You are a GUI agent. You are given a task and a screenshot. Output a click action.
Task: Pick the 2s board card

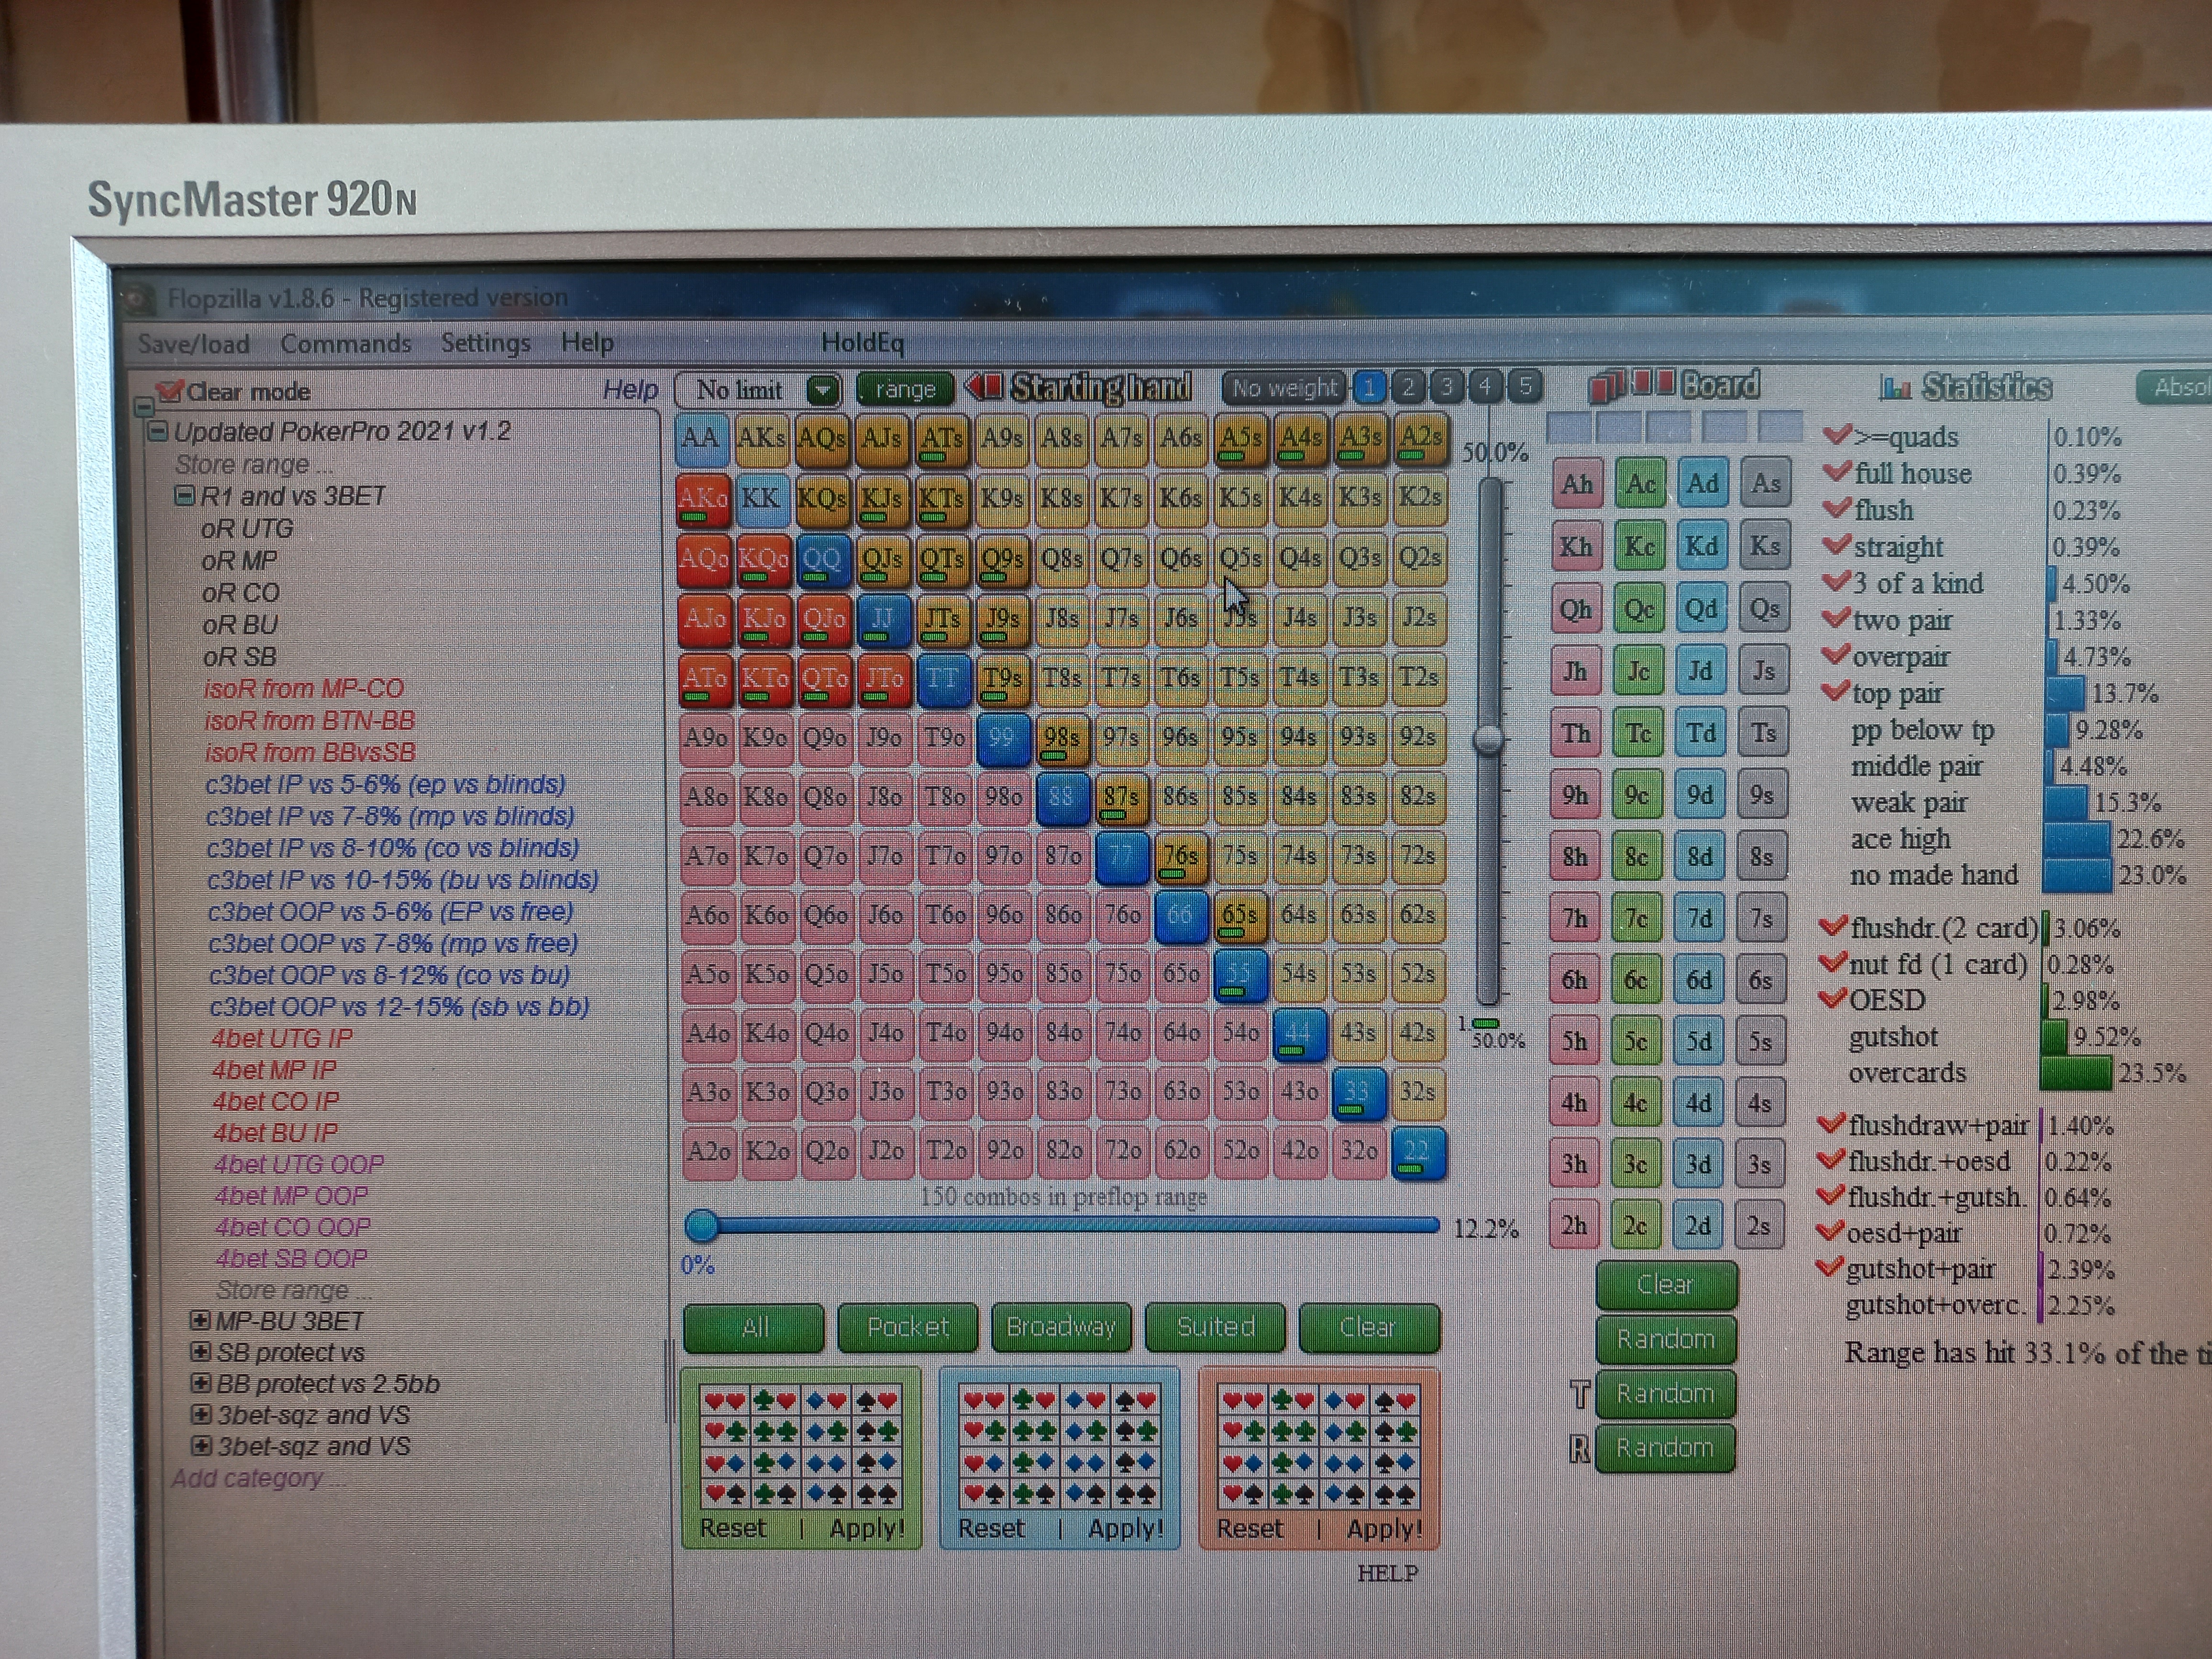tap(1759, 1226)
